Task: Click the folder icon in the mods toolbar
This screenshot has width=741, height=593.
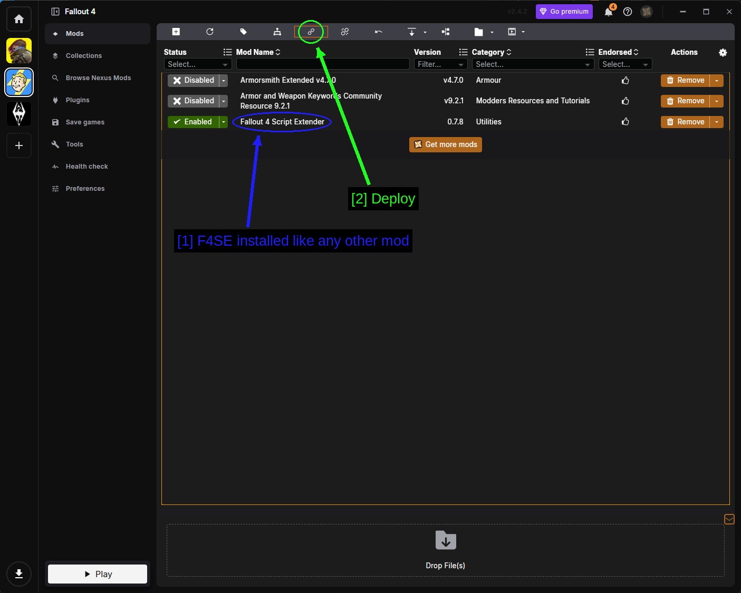Action: [x=479, y=32]
